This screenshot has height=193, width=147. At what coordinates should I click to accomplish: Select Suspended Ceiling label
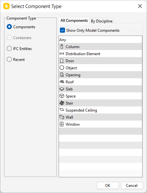click(81, 110)
